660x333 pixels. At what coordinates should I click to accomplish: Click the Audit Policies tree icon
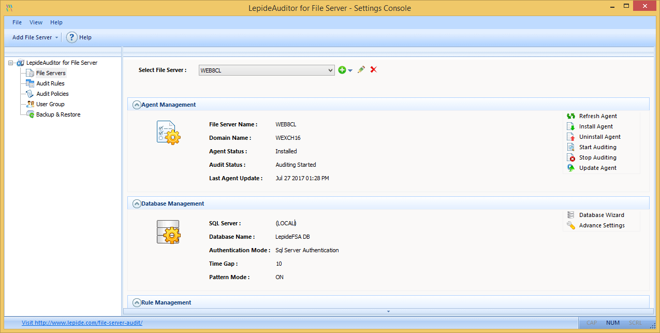[30, 94]
